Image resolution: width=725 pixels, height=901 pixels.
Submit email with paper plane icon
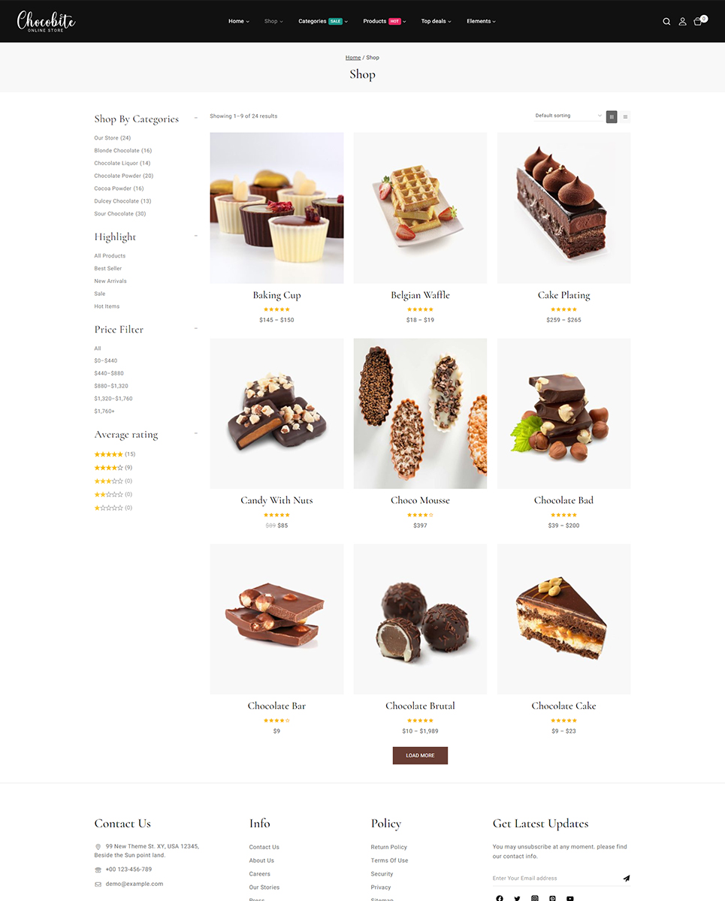coord(626,878)
